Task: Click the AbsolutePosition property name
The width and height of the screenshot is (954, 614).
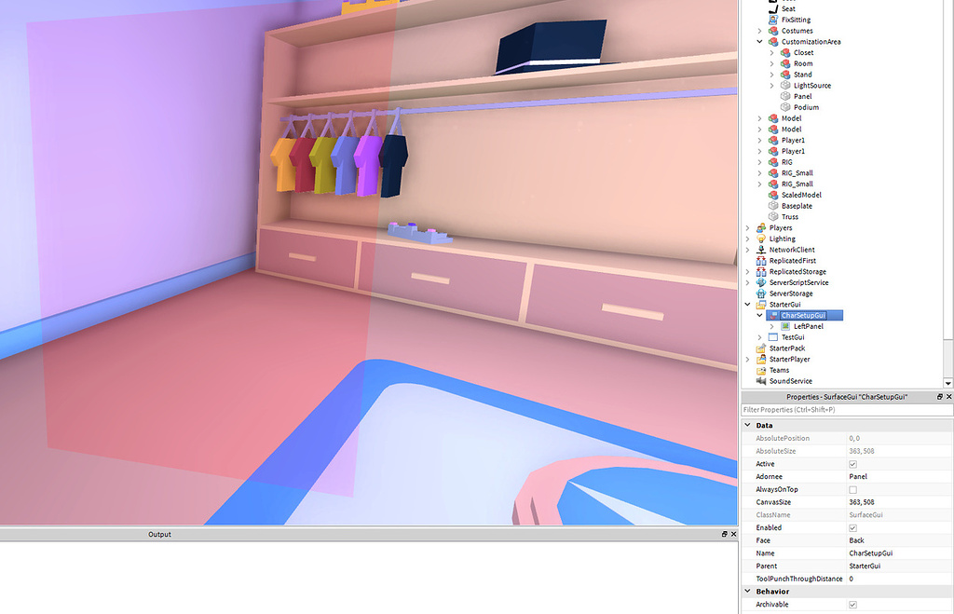Action: click(x=783, y=438)
